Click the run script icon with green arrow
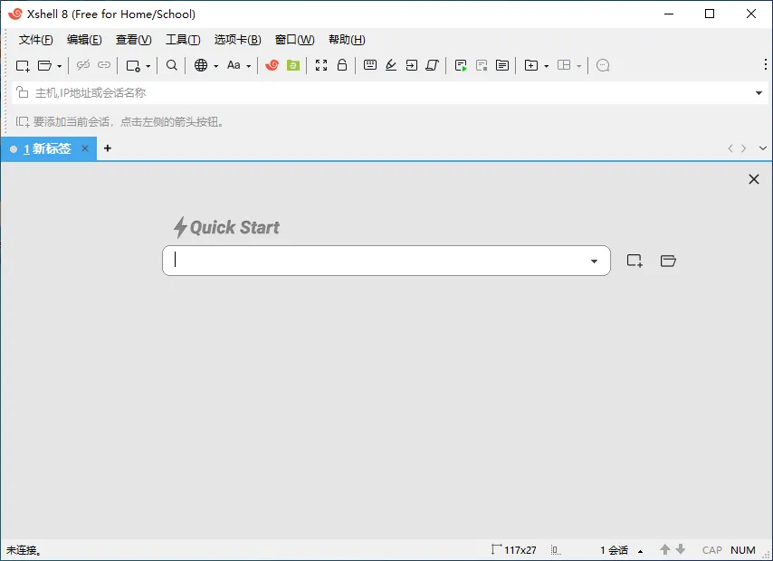 click(x=461, y=65)
